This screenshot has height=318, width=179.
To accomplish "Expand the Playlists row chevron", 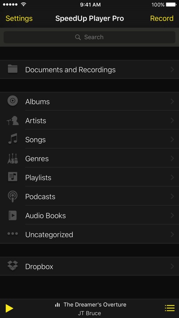I will click(x=172, y=178).
